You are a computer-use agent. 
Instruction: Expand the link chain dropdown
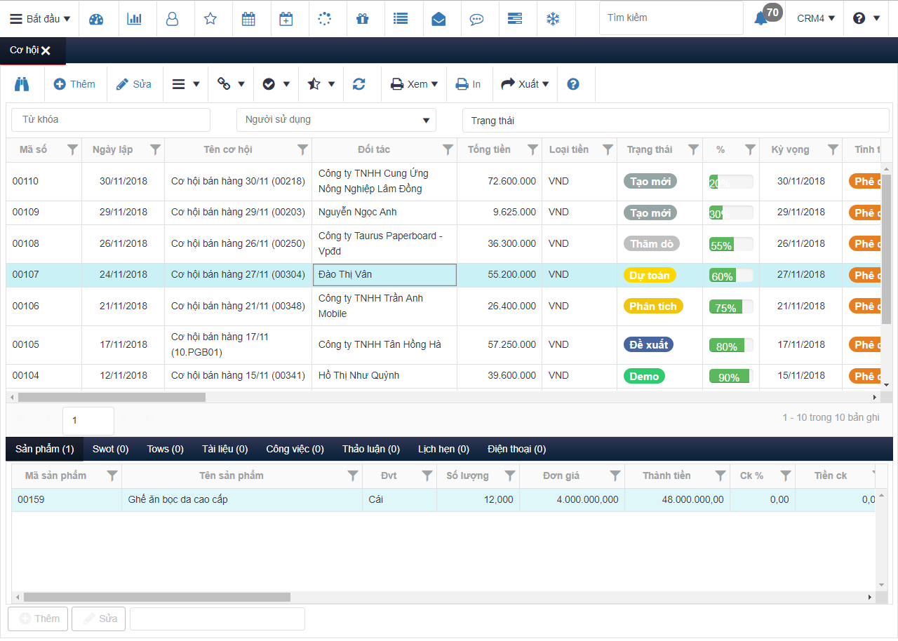click(231, 84)
